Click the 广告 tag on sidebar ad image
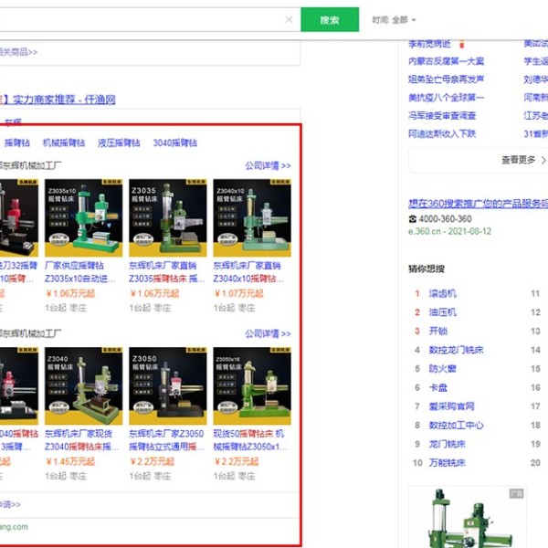 pos(516,493)
